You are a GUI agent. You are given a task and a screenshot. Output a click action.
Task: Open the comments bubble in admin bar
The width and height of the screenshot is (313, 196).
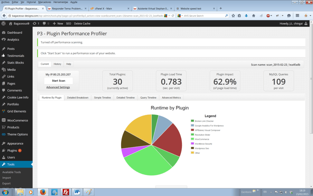tap(44, 23)
